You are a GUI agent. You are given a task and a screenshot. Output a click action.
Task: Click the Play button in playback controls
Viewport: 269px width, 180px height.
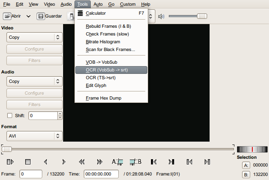(x=11, y=162)
